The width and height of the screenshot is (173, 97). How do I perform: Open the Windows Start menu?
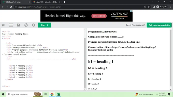3,94
